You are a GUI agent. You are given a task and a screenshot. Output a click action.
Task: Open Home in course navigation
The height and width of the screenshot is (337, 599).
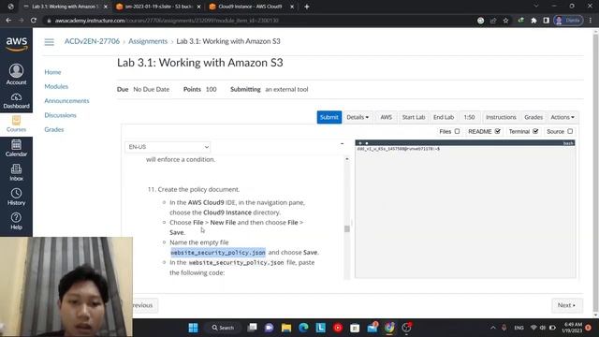[x=52, y=72]
